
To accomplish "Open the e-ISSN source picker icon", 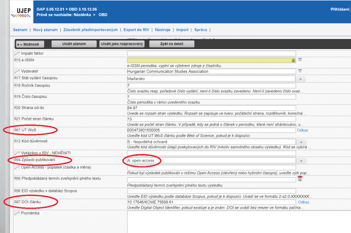I will pyautogui.click(x=300, y=60).
